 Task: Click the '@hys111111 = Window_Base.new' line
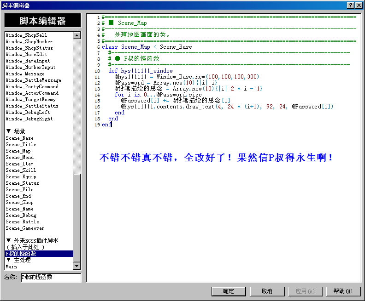(x=187, y=77)
